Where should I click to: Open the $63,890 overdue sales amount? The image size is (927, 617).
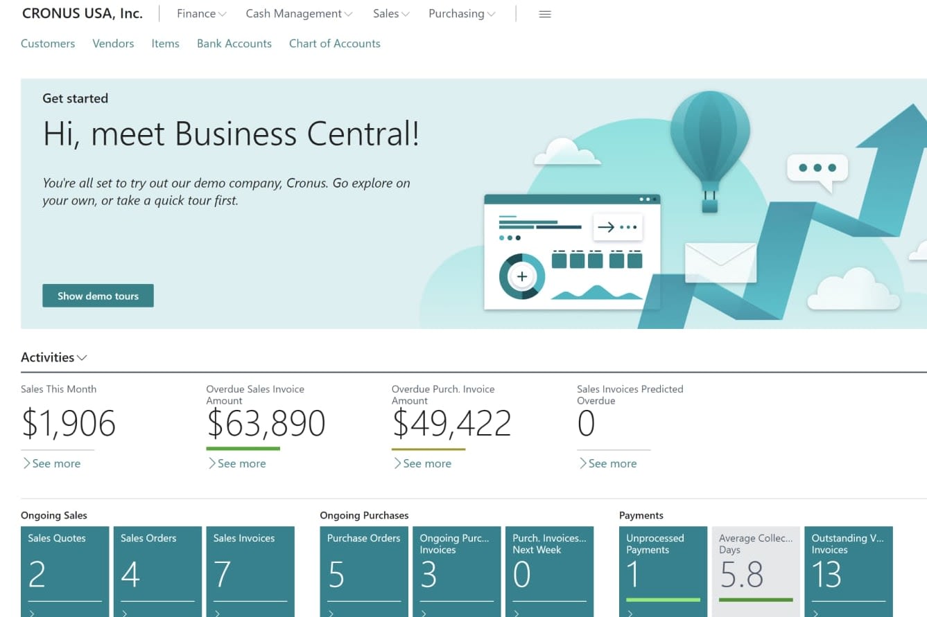pos(266,424)
